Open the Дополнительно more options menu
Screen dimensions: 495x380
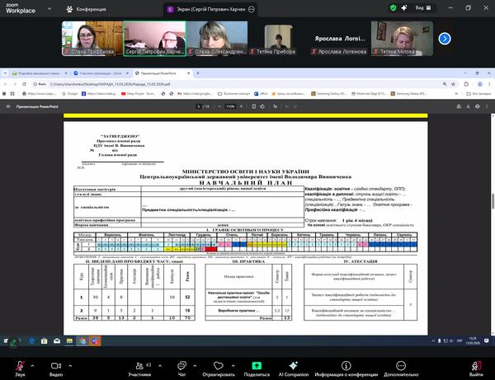pos(402,361)
